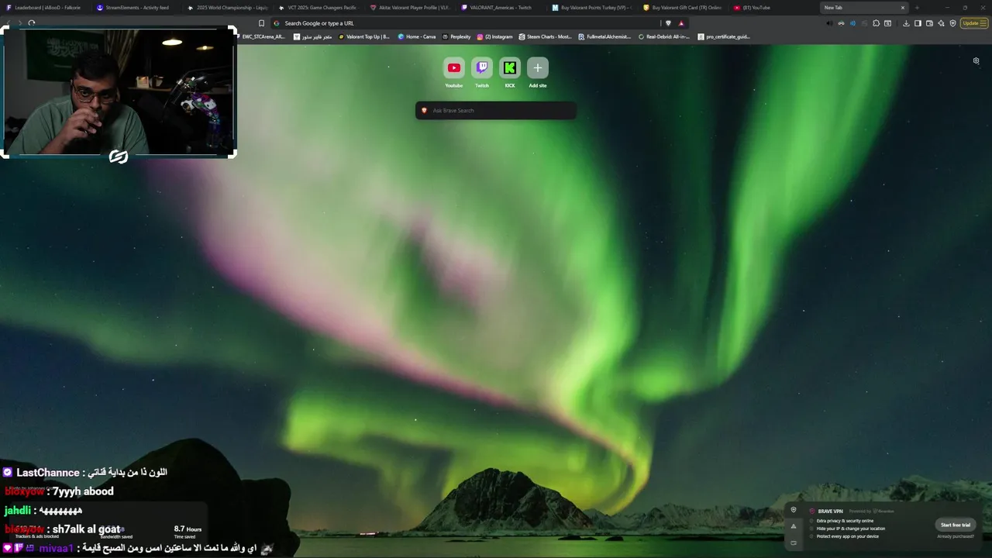The image size is (992, 558).
Task: Open Fullmetal Alchemist bookmark
Action: coord(604,36)
